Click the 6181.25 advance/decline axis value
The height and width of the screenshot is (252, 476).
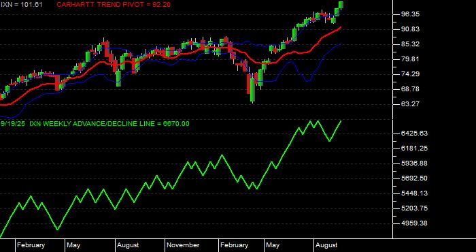coord(413,148)
